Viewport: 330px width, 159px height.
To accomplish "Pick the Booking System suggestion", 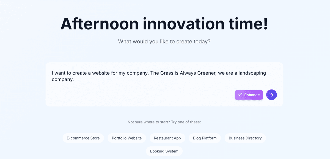I will [x=164, y=151].
